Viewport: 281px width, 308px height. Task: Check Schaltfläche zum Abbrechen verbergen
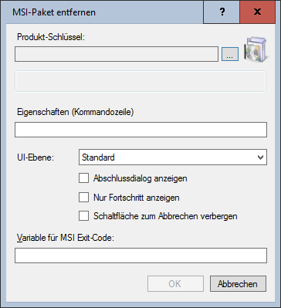coord(84,216)
